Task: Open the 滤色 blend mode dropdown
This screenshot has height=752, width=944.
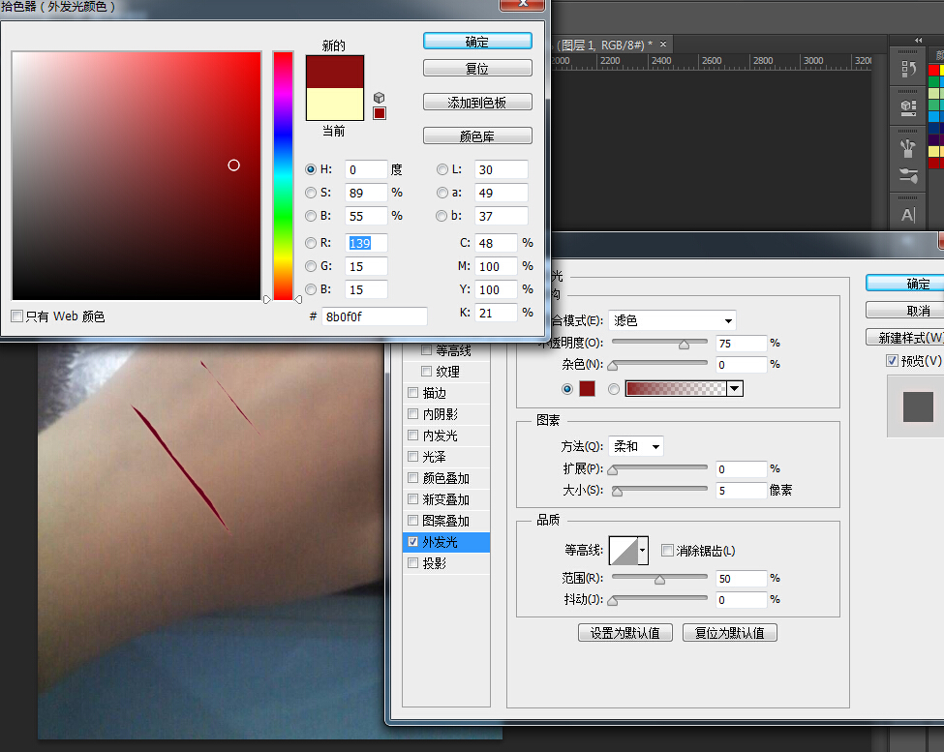Action: pyautogui.click(x=671, y=320)
